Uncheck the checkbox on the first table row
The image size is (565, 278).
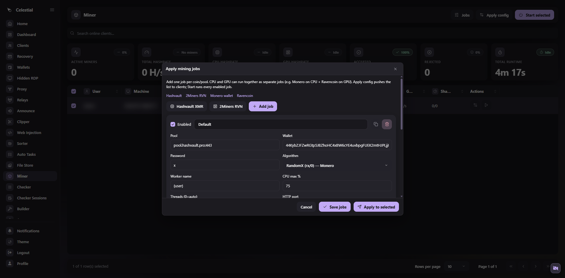pos(74,106)
